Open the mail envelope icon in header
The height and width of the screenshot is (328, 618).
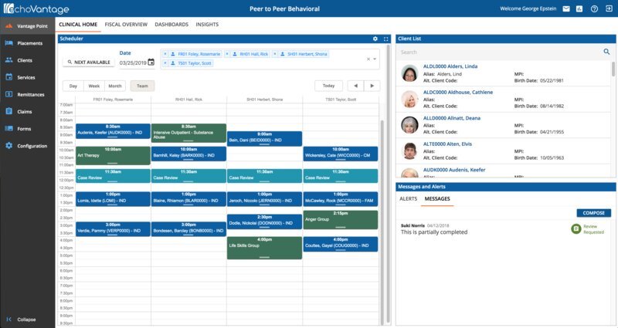[566, 8]
